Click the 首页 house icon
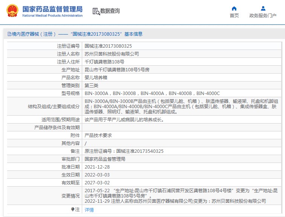The height and width of the screenshot is (217, 285). [234, 8]
